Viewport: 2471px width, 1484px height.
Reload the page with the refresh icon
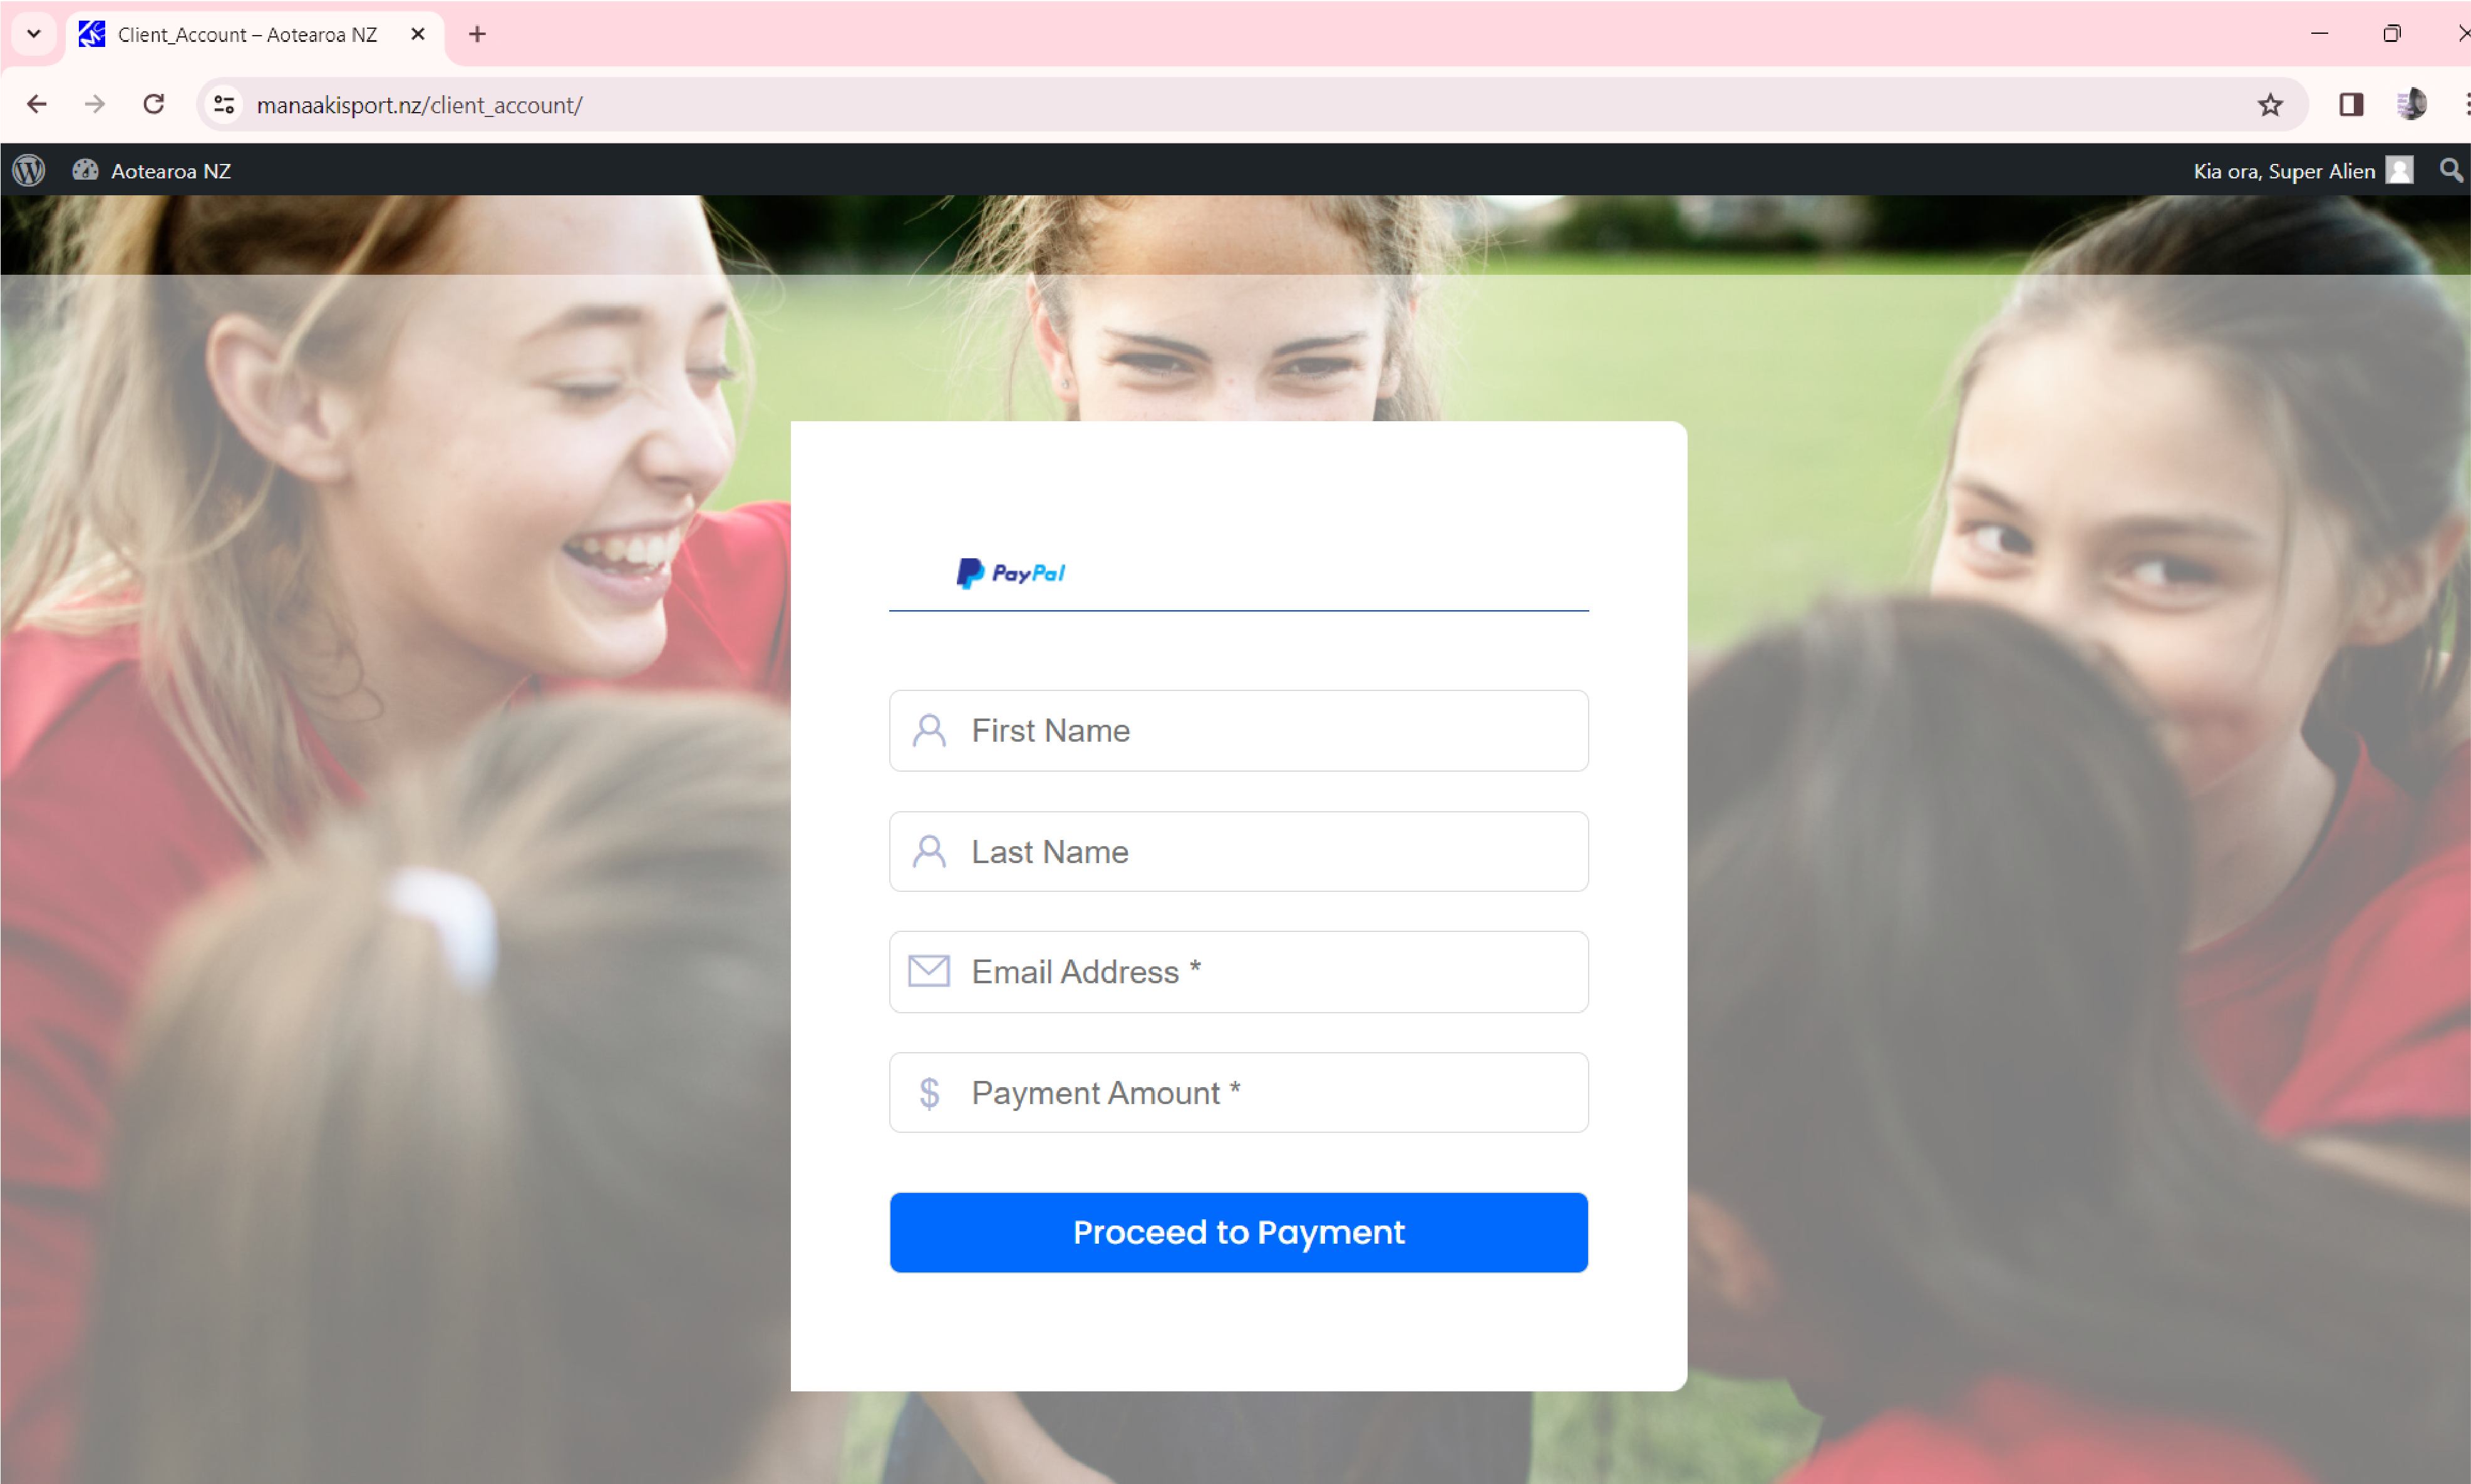pos(153,104)
